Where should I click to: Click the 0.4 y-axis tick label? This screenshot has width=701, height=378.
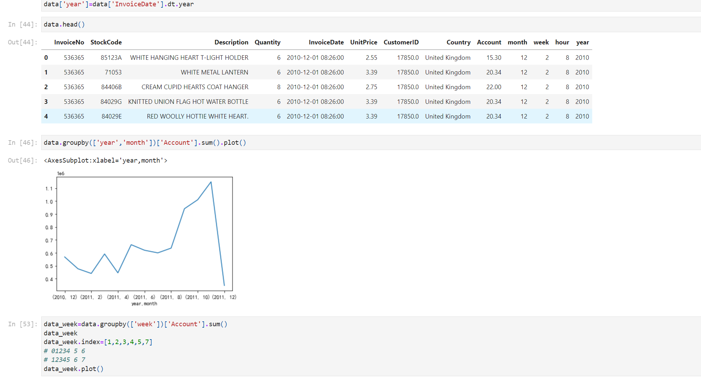click(49, 279)
